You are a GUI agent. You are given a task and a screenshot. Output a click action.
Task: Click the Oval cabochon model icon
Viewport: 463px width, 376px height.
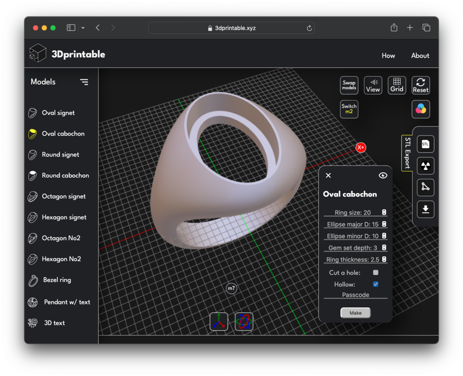33,134
